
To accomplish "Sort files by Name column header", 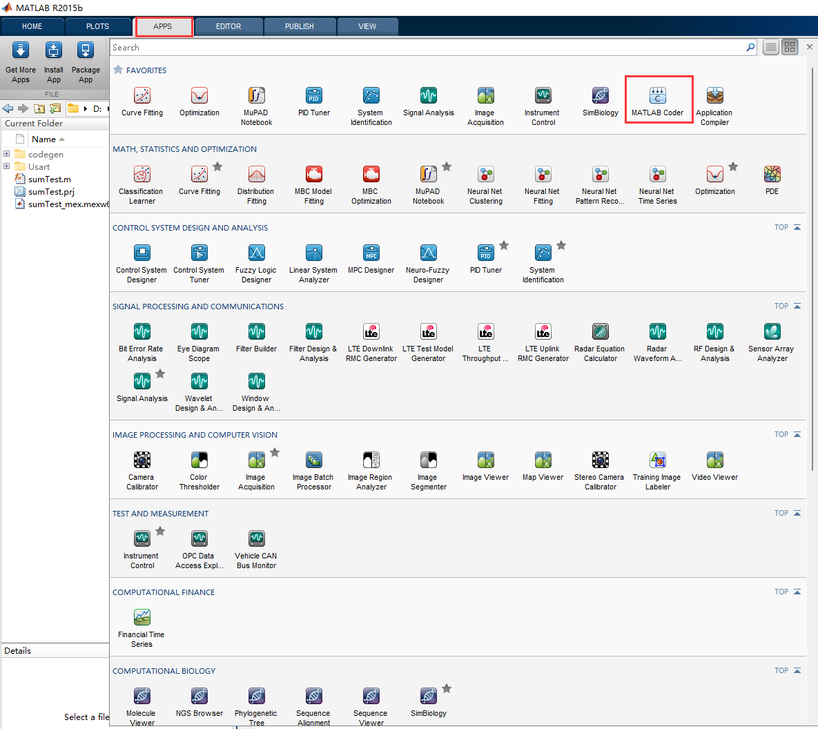I will [48, 139].
